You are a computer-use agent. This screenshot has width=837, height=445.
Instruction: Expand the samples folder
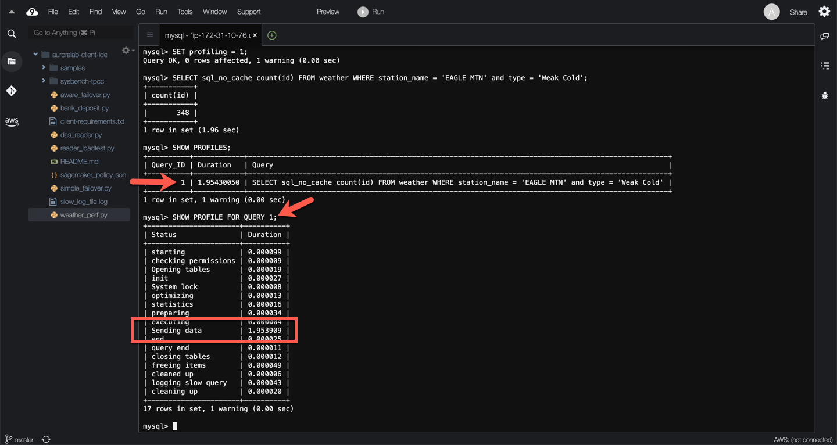44,68
